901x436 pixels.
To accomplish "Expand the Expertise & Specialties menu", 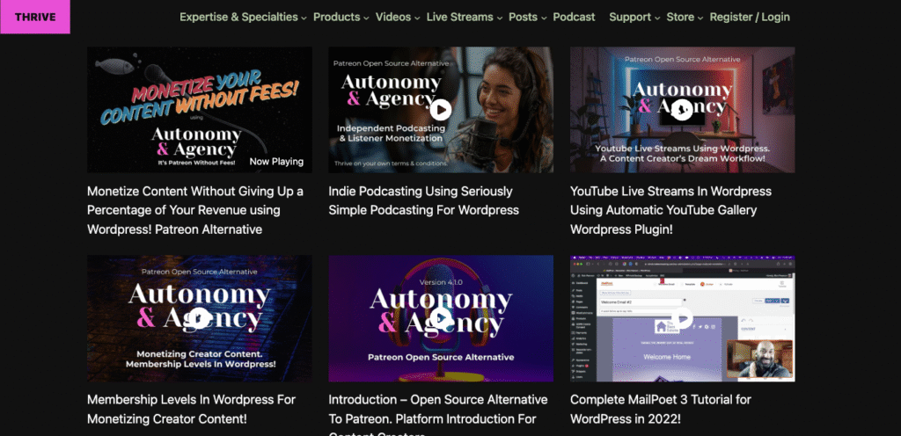I will pyautogui.click(x=243, y=17).
